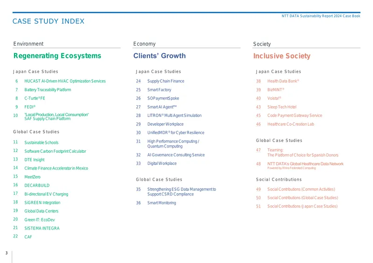Screen dimensions: 373x263
Task: Select the DECARBUILD entry
Action: coord(37,185)
